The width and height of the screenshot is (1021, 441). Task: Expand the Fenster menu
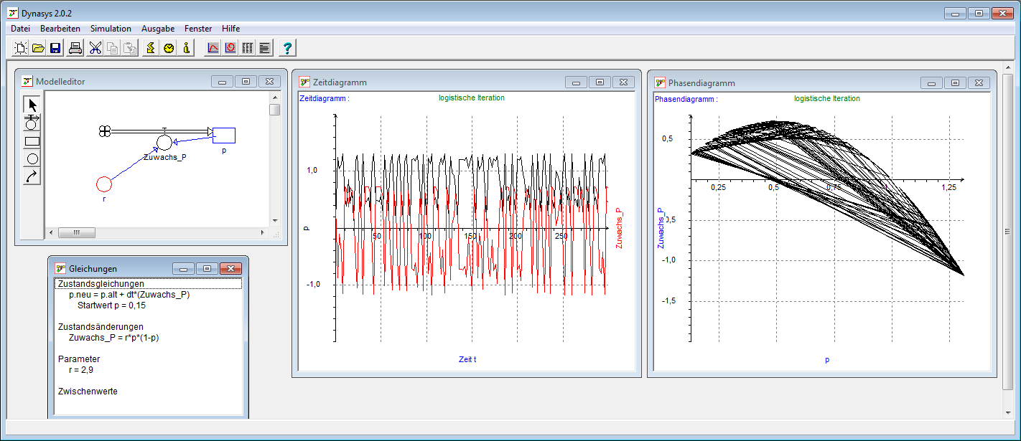(198, 29)
